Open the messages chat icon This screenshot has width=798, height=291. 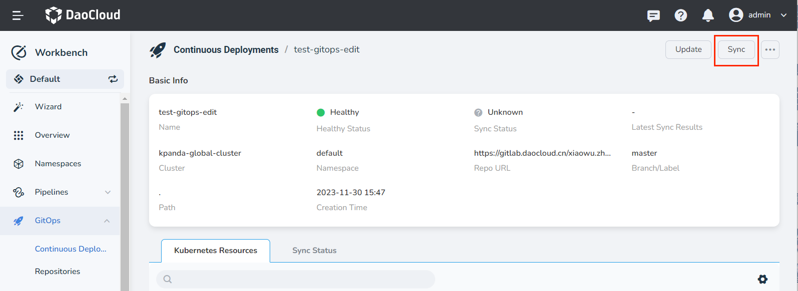tap(653, 15)
